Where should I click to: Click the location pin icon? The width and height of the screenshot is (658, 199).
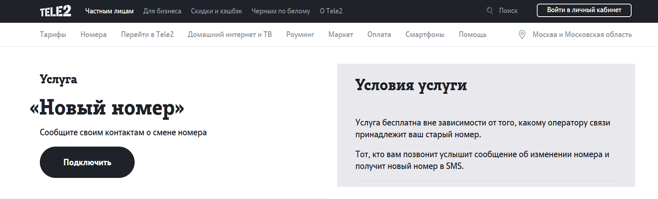(522, 35)
